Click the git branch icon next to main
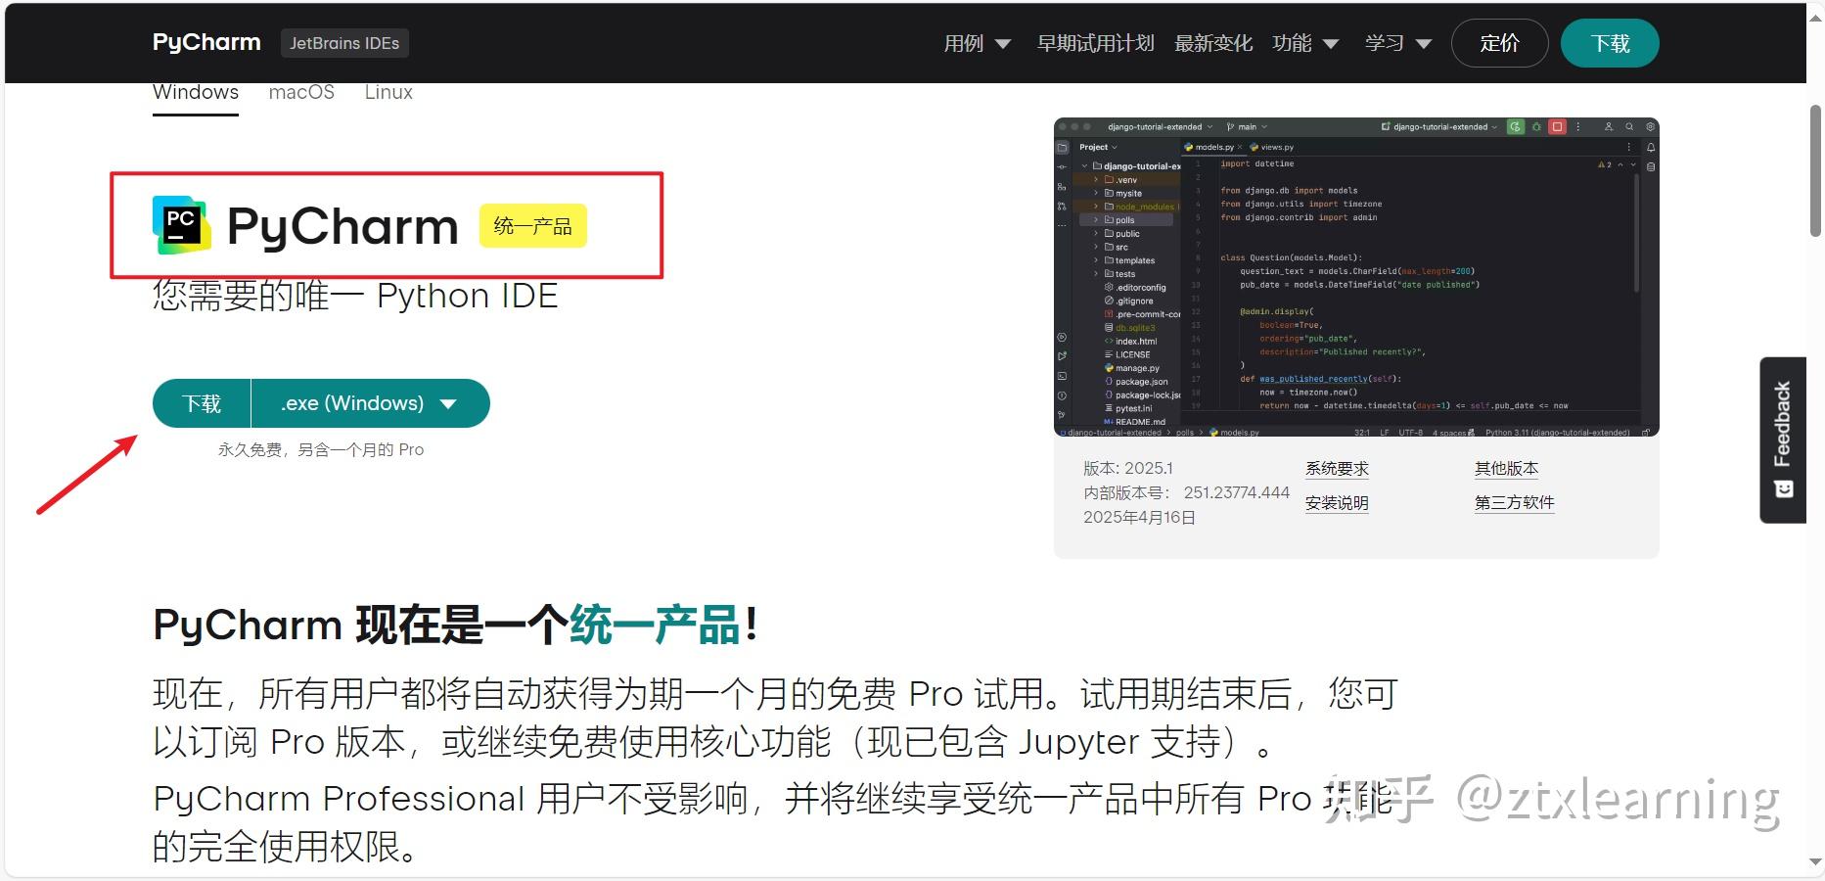 [x=1230, y=127]
